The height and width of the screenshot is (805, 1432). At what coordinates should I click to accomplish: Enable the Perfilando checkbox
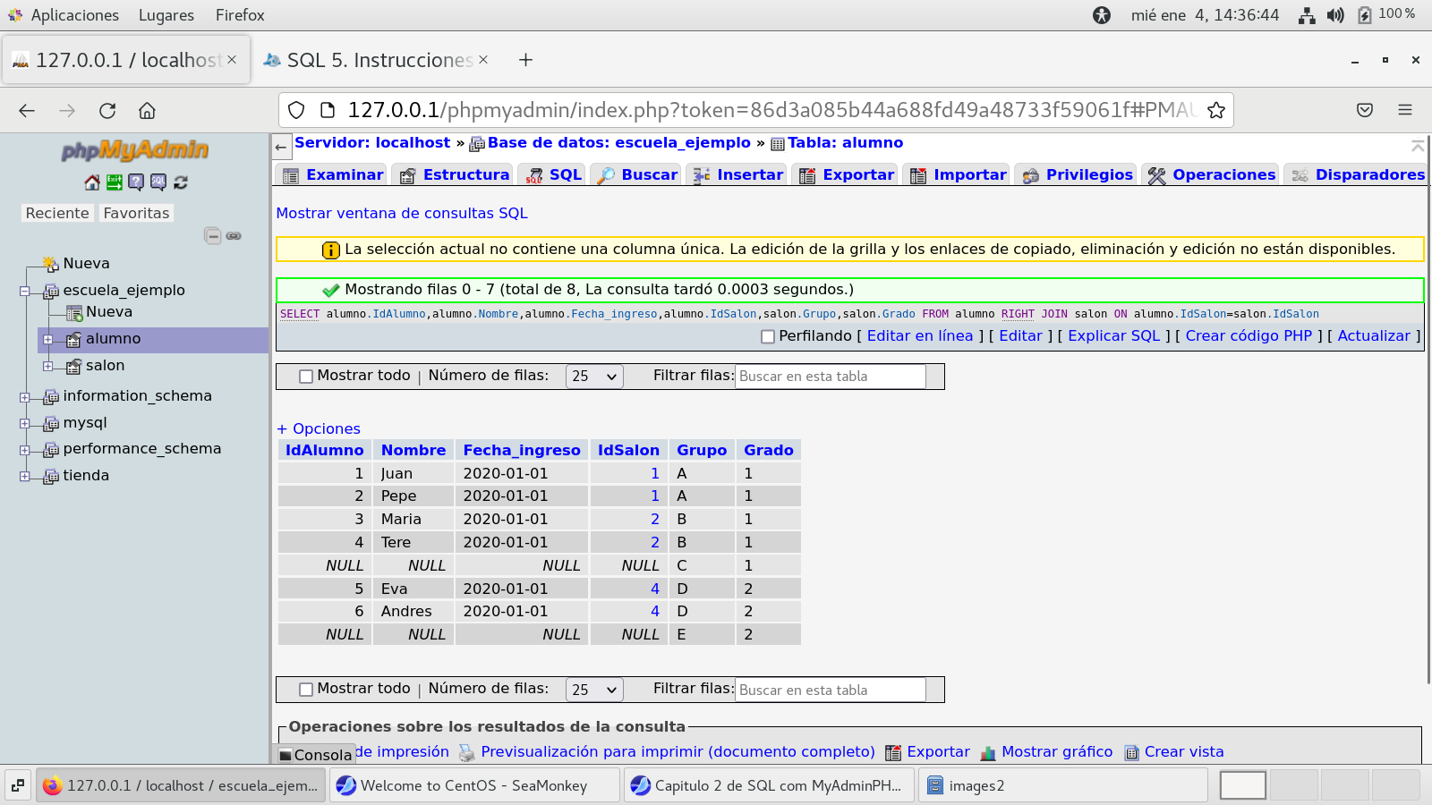pos(767,337)
